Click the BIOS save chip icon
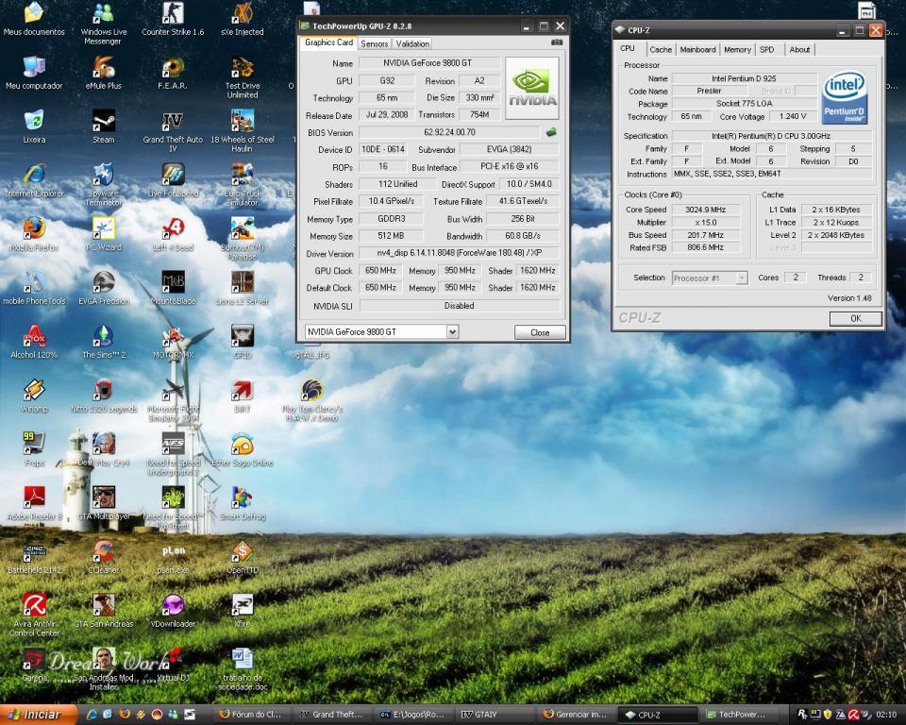 point(551,132)
